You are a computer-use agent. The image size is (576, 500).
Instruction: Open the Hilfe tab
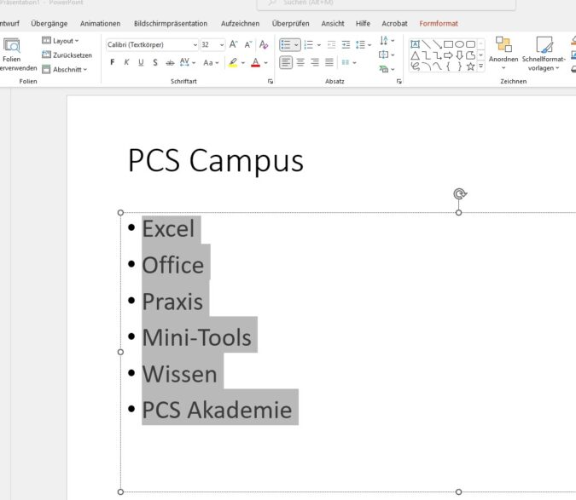tap(363, 24)
